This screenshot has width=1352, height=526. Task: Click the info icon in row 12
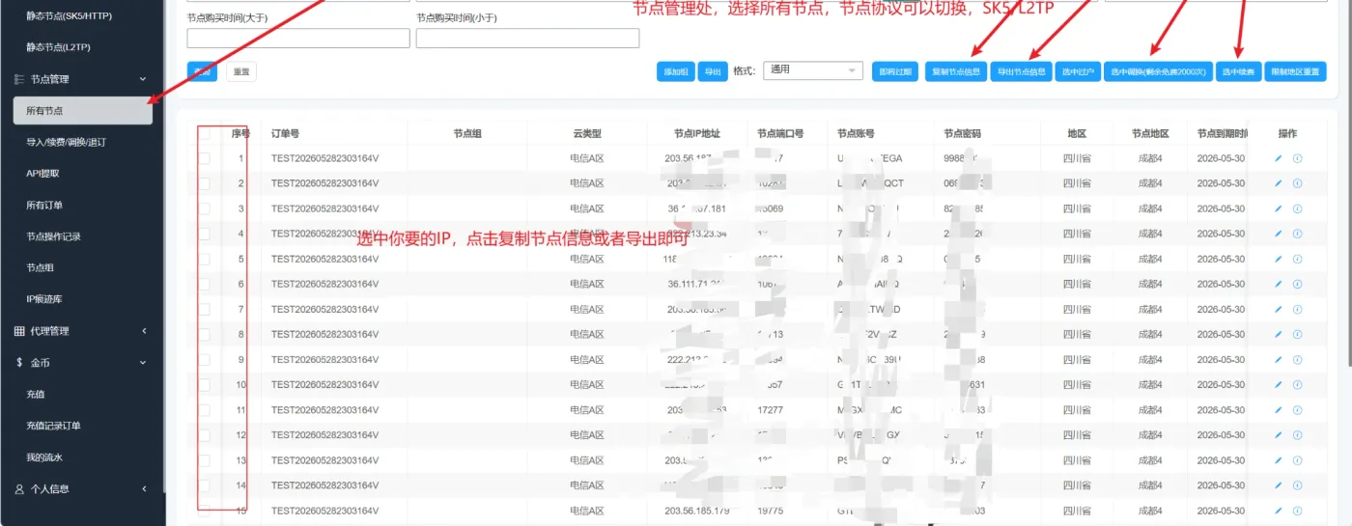(1297, 435)
